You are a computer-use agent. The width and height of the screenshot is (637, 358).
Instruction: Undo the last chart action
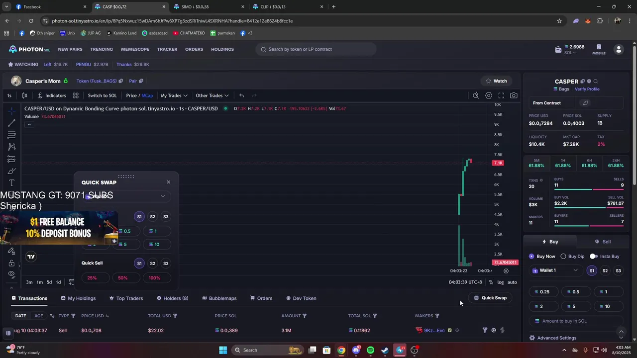(x=241, y=95)
